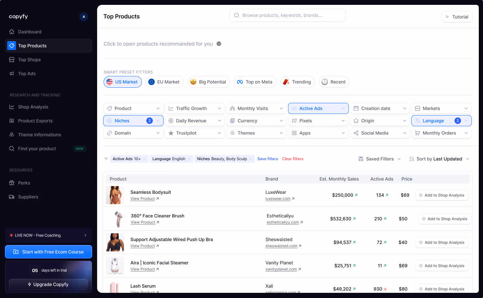This screenshot has width=483, height=298.
Task: Open Themes filter dropdown
Action: (x=256, y=133)
